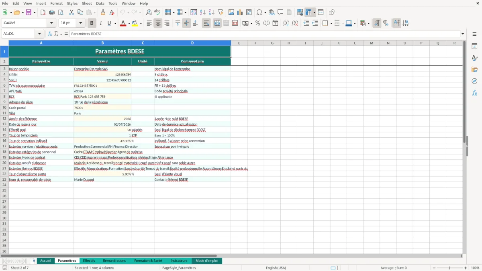This screenshot has height=271, width=482.
Task: Select Clone Formatting paintbrush
Action: click(103, 12)
